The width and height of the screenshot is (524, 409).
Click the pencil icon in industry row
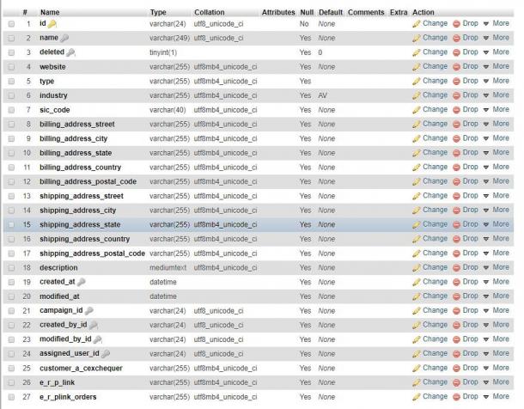(x=417, y=95)
